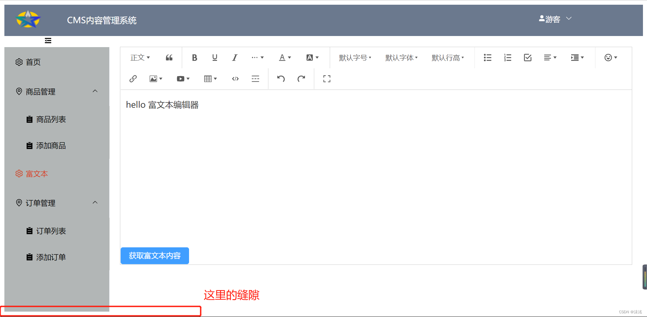Image resolution: width=647 pixels, height=317 pixels.
Task: Toggle underline formatting
Action: (x=214, y=58)
